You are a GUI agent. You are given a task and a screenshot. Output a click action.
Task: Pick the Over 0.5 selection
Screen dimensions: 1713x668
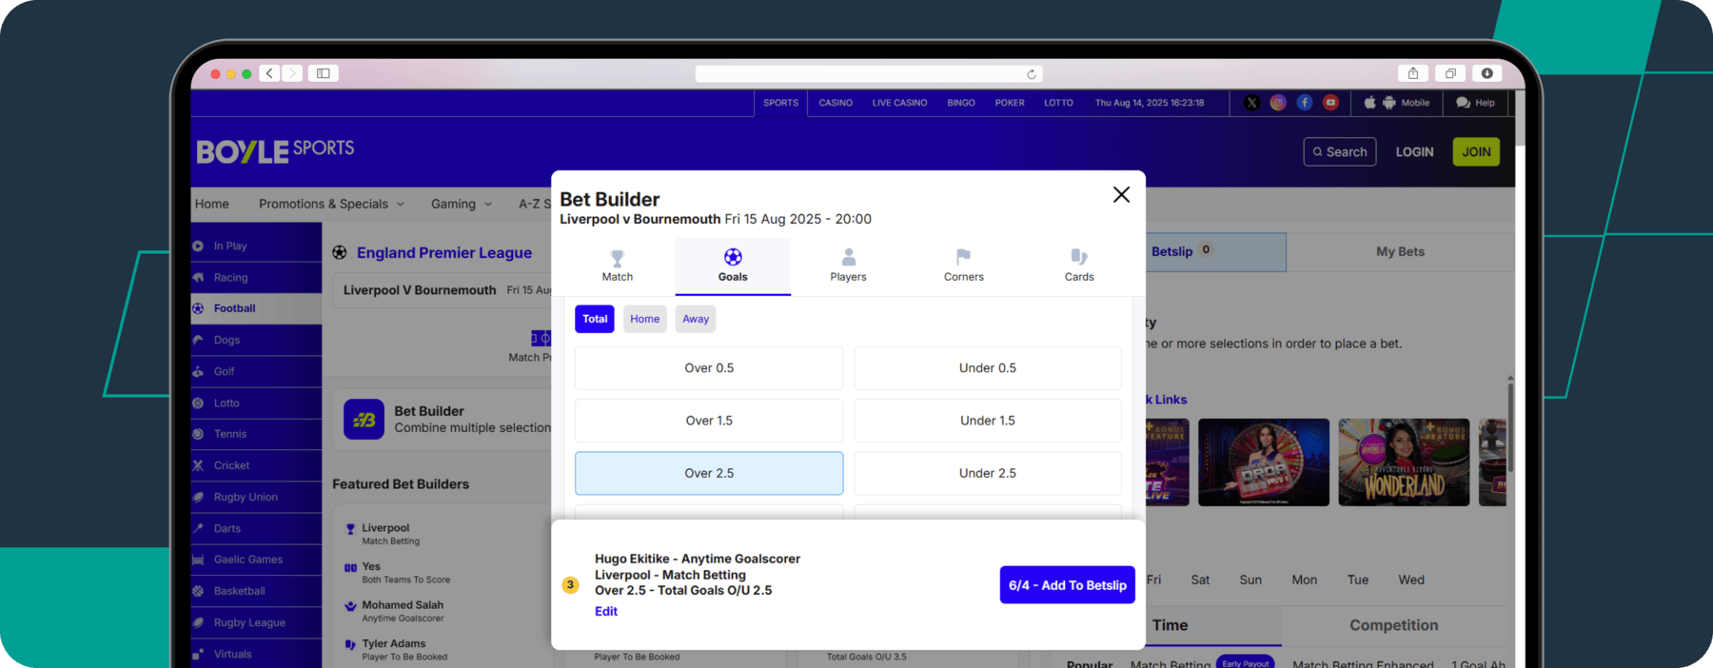click(x=709, y=368)
